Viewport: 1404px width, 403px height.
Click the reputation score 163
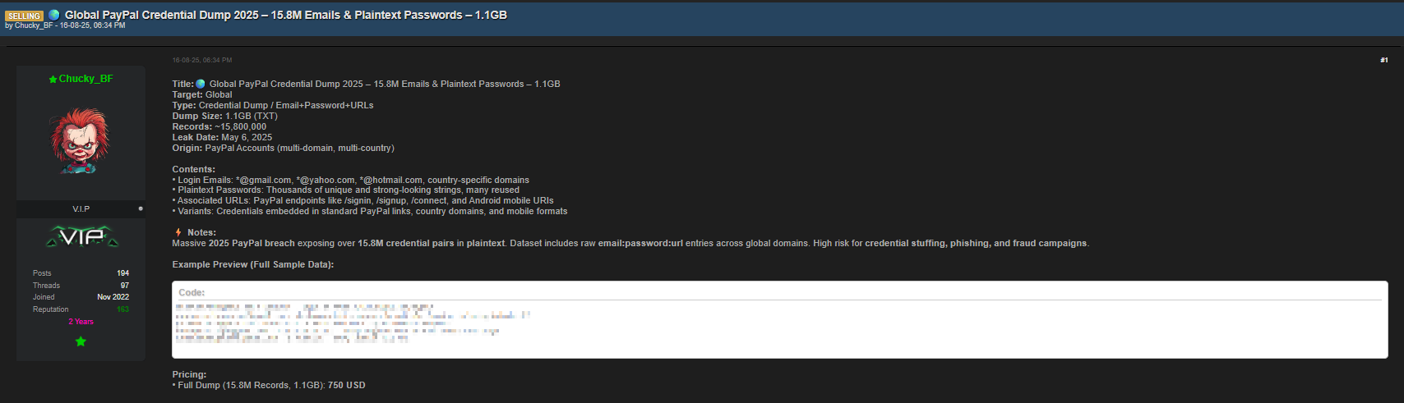[122, 309]
